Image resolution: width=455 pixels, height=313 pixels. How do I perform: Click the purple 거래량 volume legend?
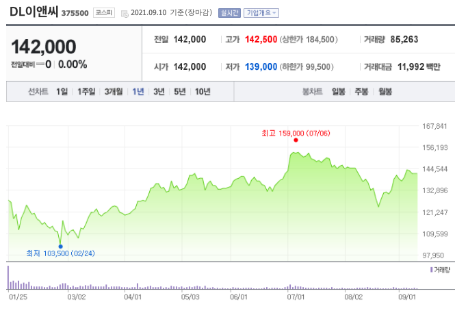coord(440,270)
